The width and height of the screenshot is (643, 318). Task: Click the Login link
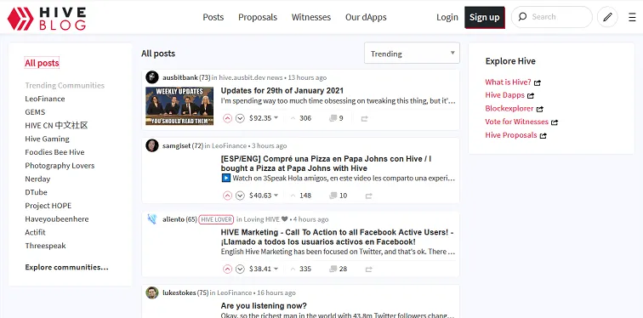pos(447,17)
